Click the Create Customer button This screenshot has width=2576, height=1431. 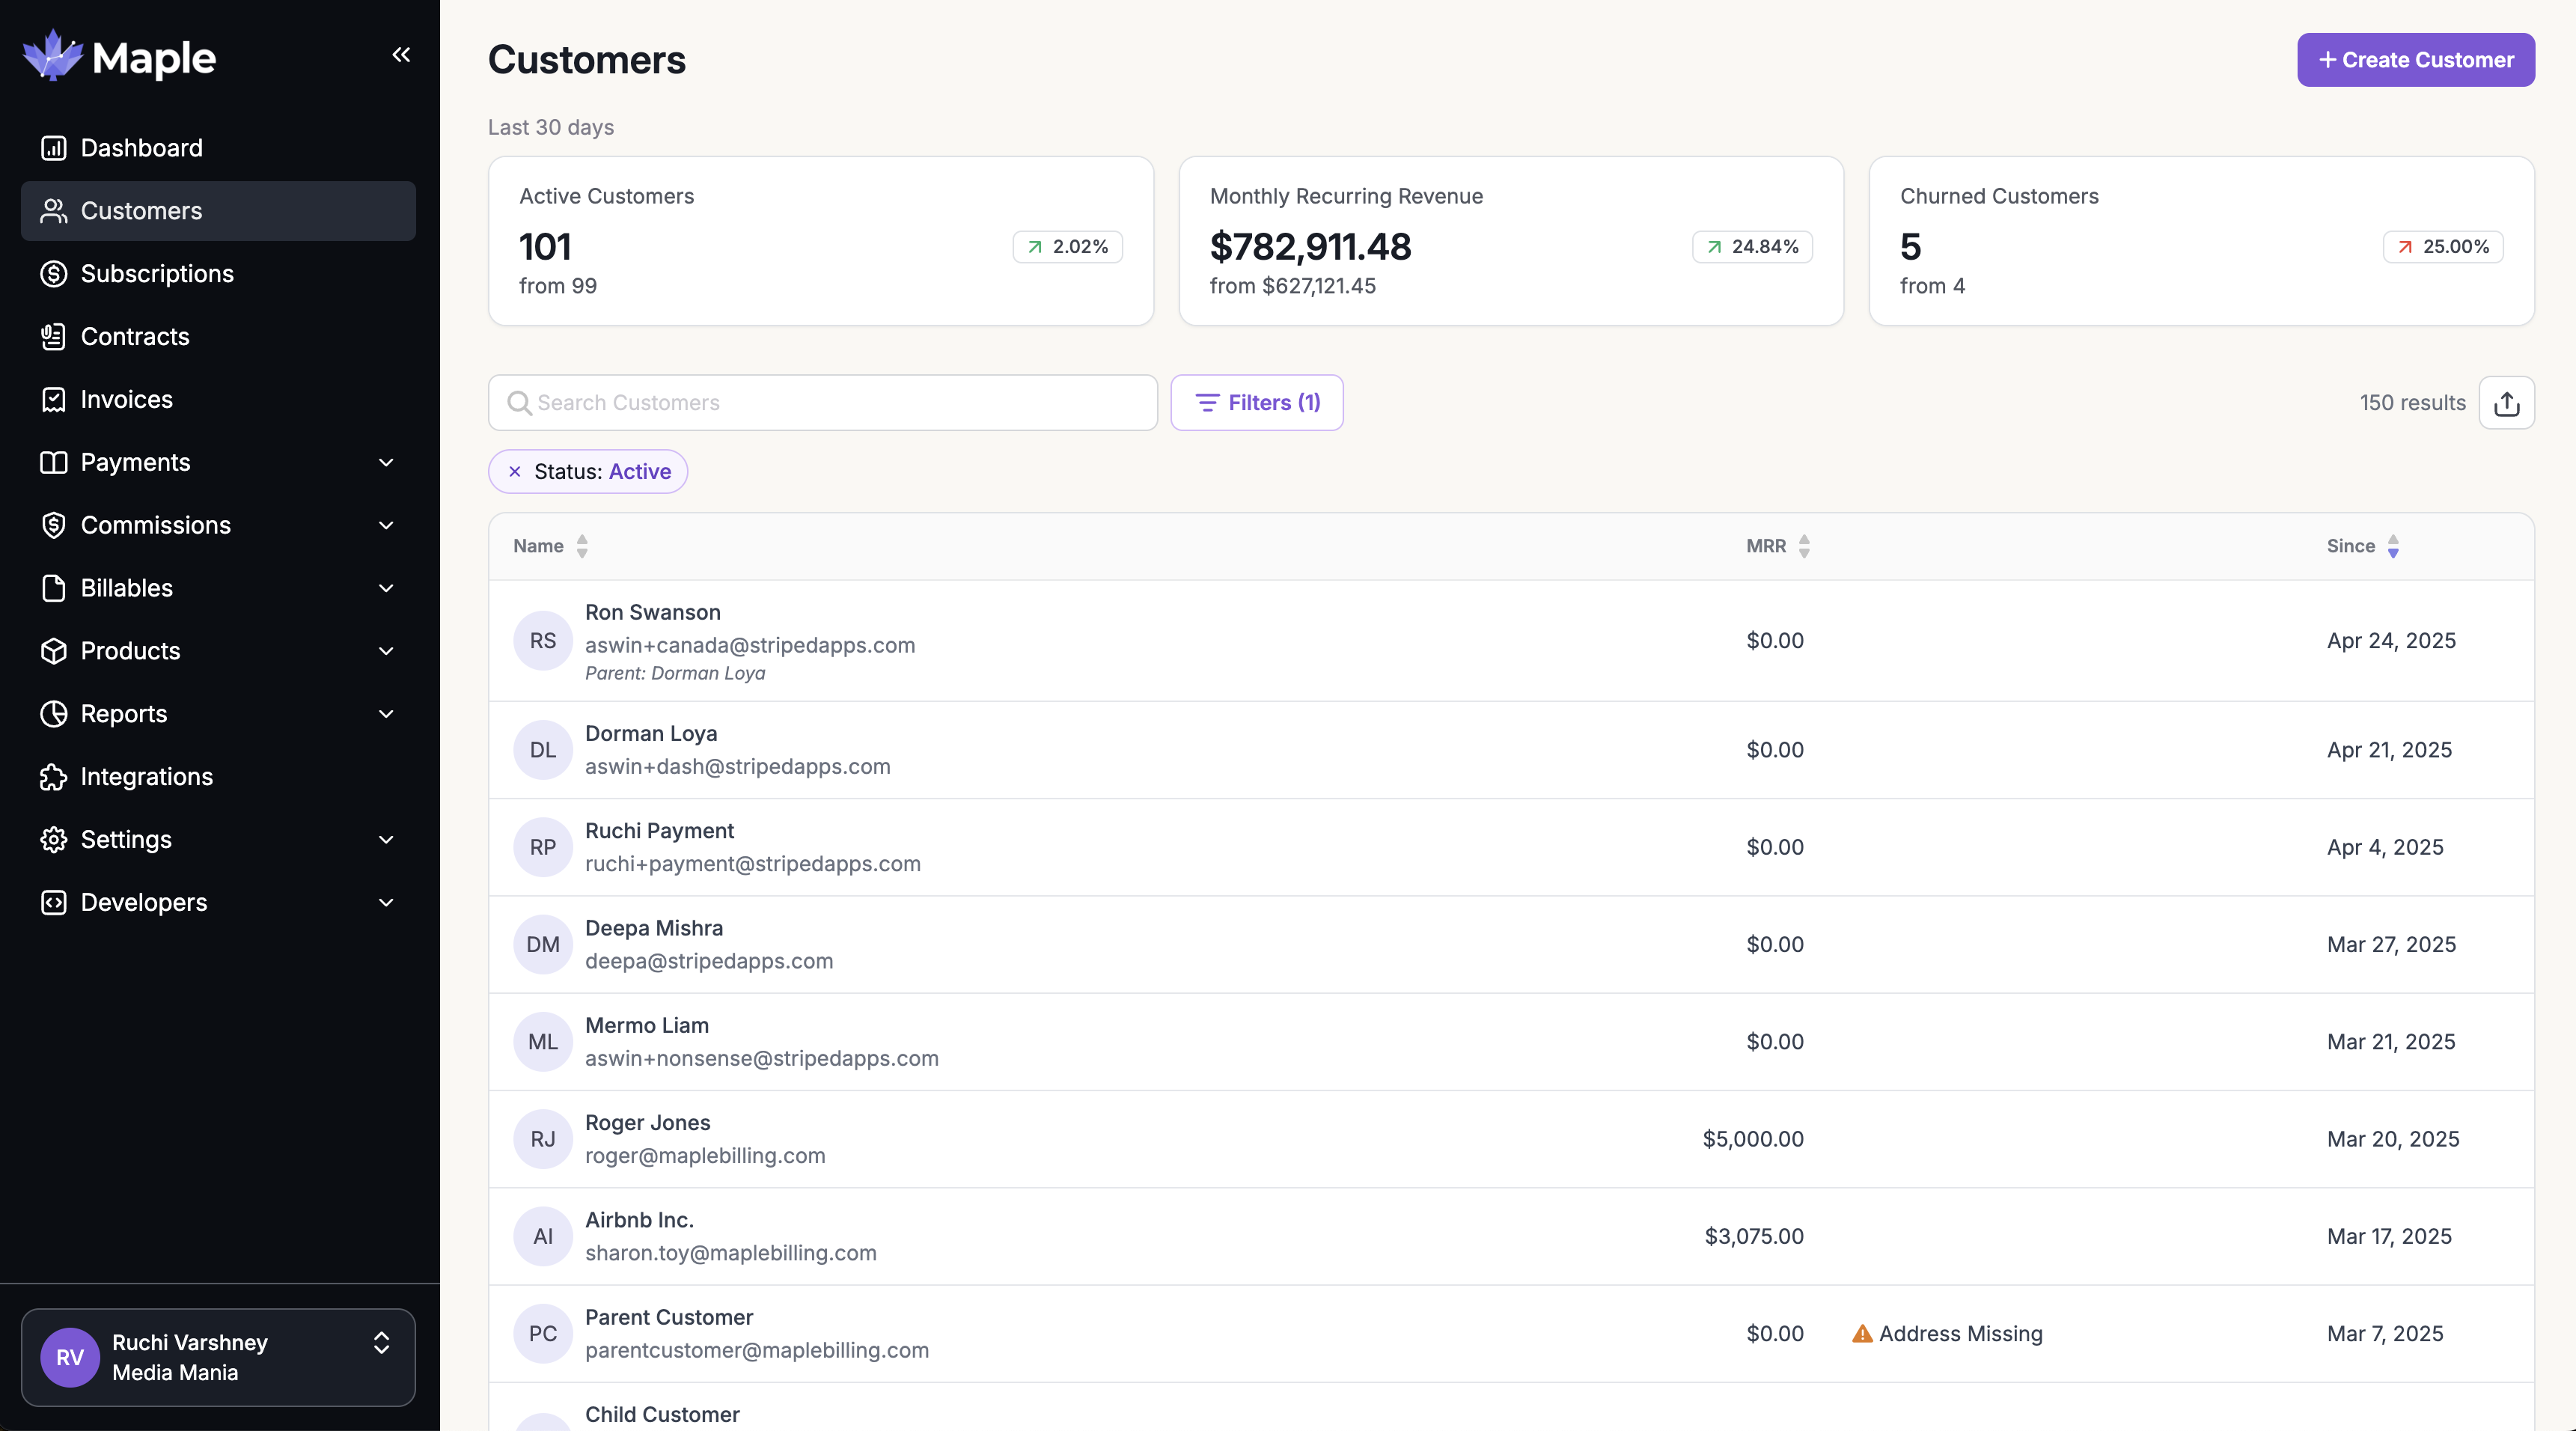pos(2415,60)
